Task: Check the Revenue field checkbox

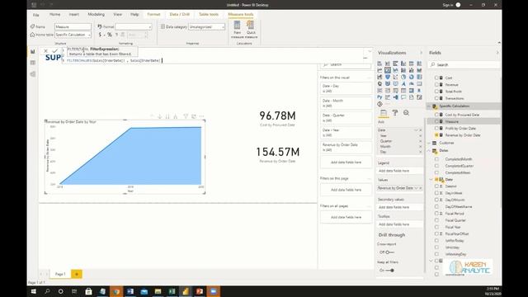Action: (x=436, y=84)
